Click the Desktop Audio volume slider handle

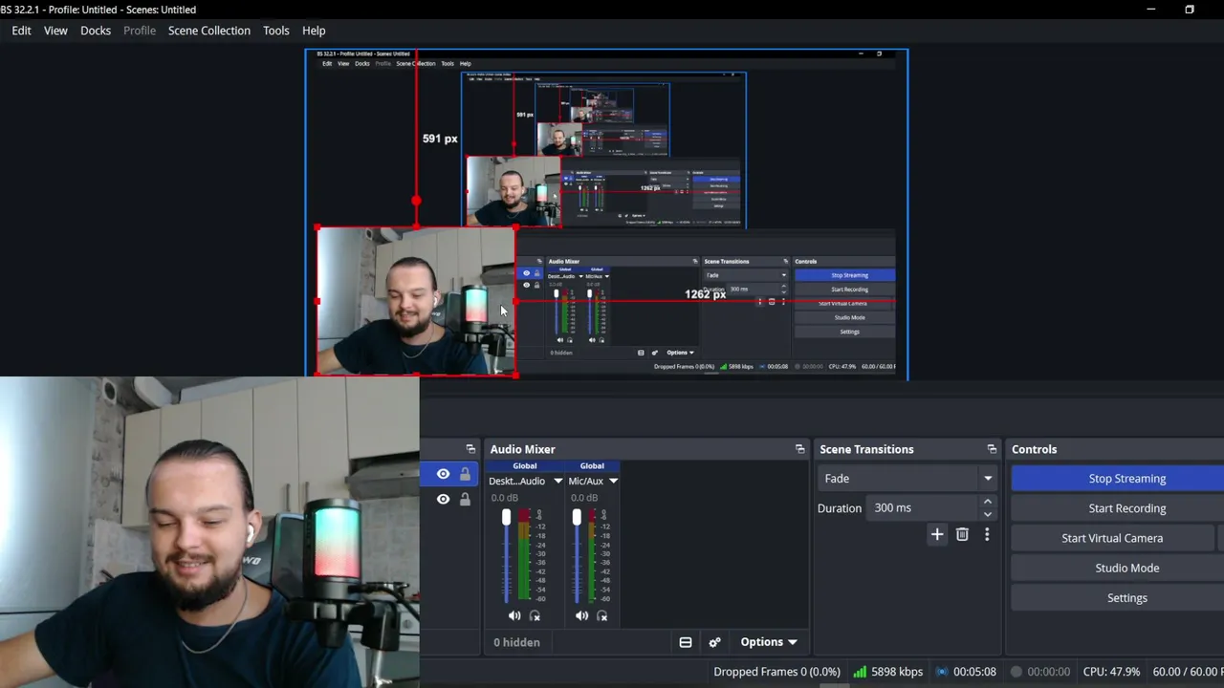click(506, 517)
